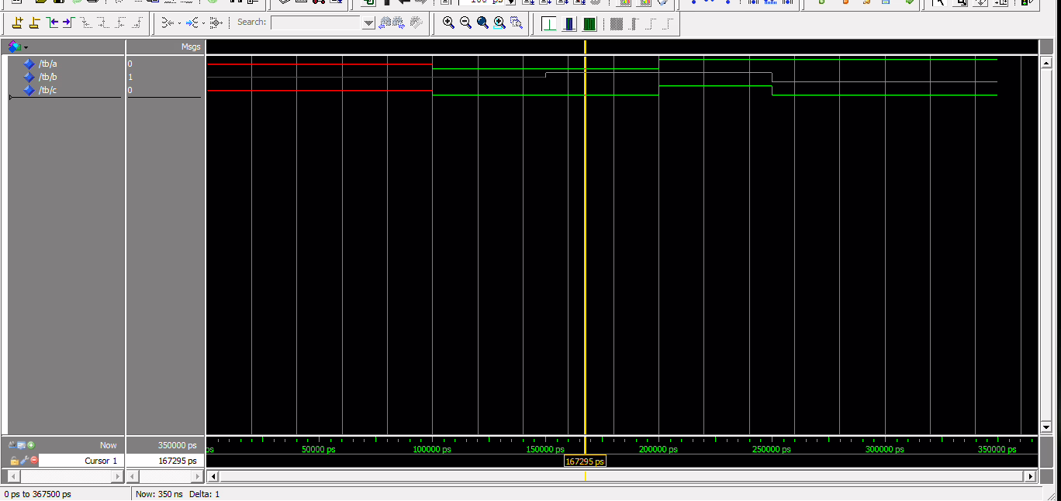This screenshot has width=1061, height=501.
Task: Click the collapse signals arrow icon
Action: tap(167, 22)
